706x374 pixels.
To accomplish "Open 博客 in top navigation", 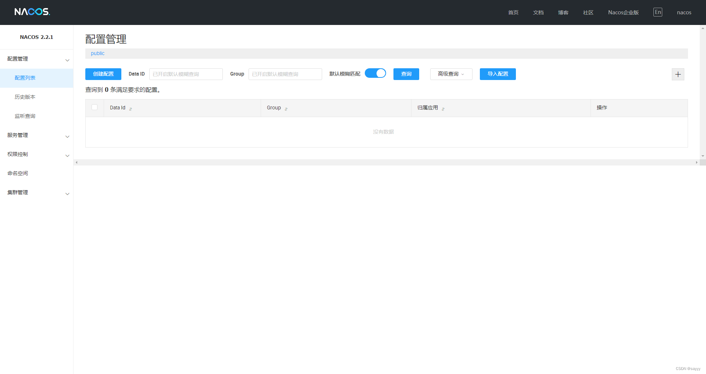I will pos(563,12).
